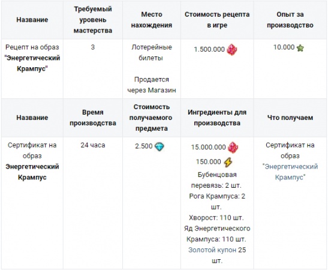The height and width of the screenshot is (270, 328).
Task: Click the Ингредиенты для производства header
Action: [217, 118]
